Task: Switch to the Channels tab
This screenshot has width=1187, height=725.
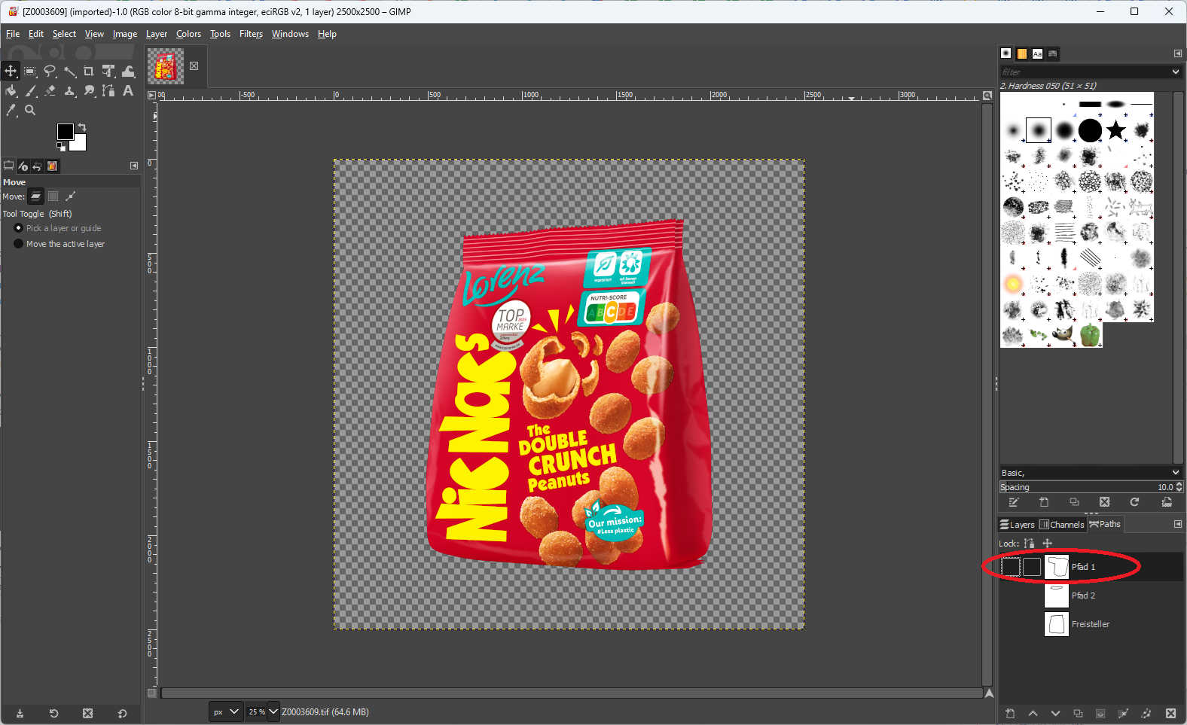Action: (1062, 525)
